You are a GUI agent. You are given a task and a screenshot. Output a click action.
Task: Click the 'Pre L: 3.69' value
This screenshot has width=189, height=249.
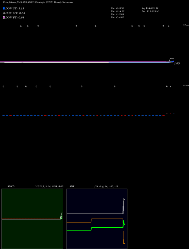tap(118, 14)
